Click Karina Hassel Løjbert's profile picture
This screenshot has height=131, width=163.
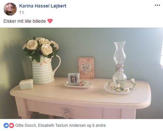coord(10,9)
